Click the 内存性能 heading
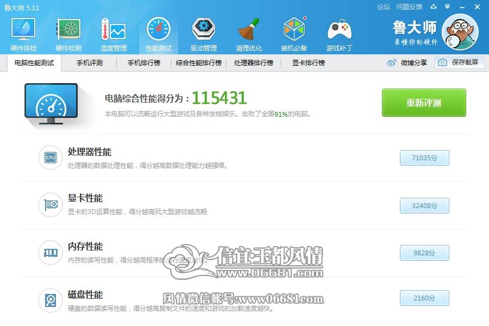The width and height of the screenshot is (489, 326). point(85,247)
